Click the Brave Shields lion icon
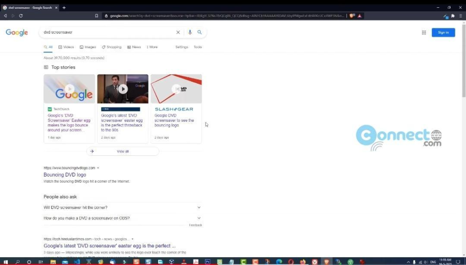Viewport: 466px width, 265px height. (x=352, y=15)
